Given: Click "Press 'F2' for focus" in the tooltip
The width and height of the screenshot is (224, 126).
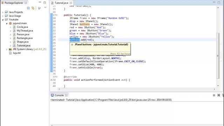Looking at the screenshot, I should pyautogui.click(x=120, y=54).
